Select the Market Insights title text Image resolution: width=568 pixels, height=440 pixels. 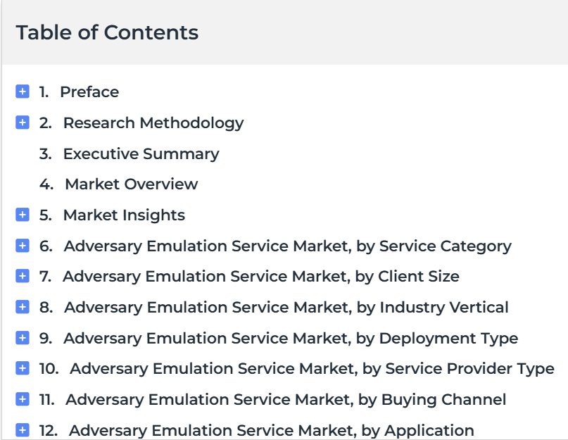125,215
